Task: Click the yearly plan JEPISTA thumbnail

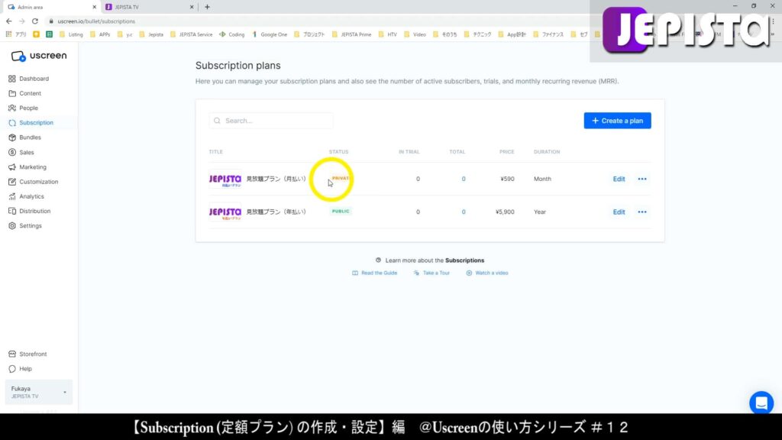Action: point(225,212)
